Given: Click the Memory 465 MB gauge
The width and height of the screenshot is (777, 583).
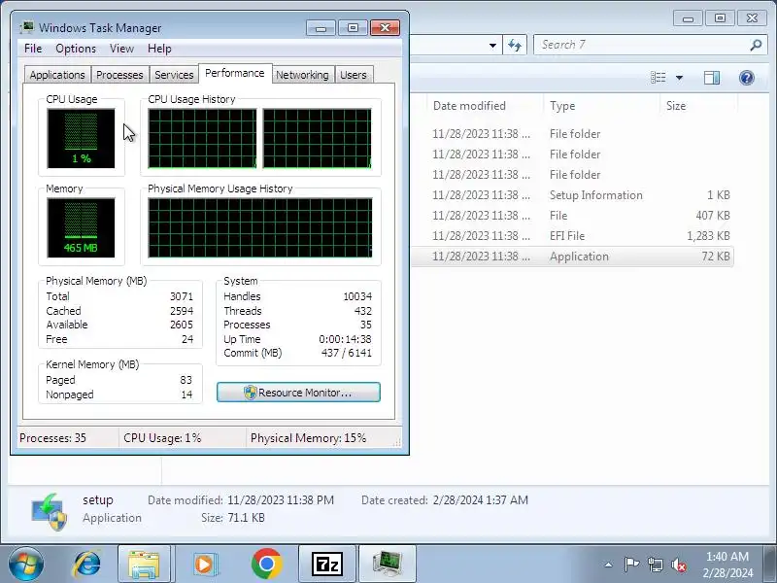Looking at the screenshot, I should click(81, 227).
